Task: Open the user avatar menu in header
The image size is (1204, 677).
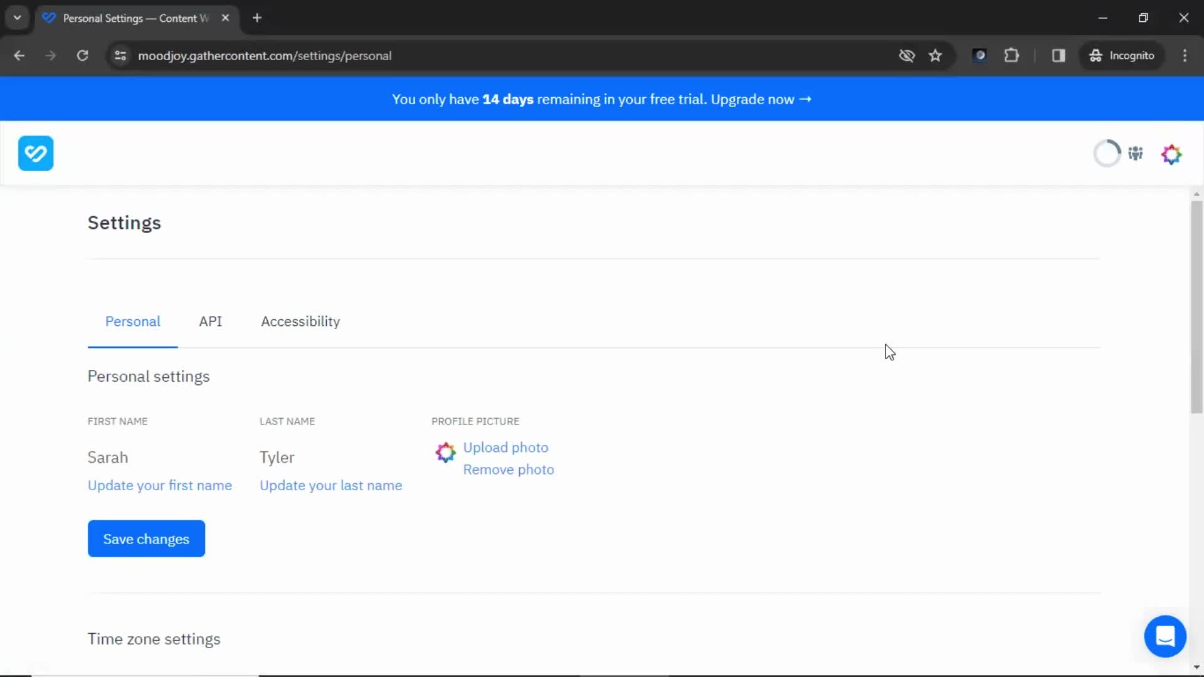Action: (x=1171, y=154)
